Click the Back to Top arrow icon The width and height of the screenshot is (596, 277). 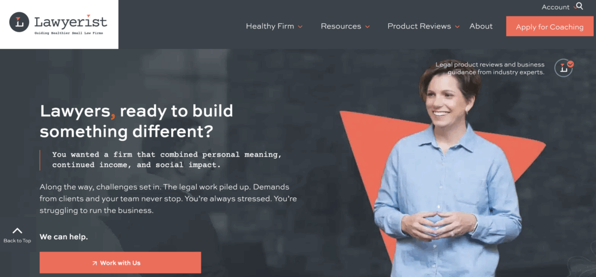click(x=17, y=230)
